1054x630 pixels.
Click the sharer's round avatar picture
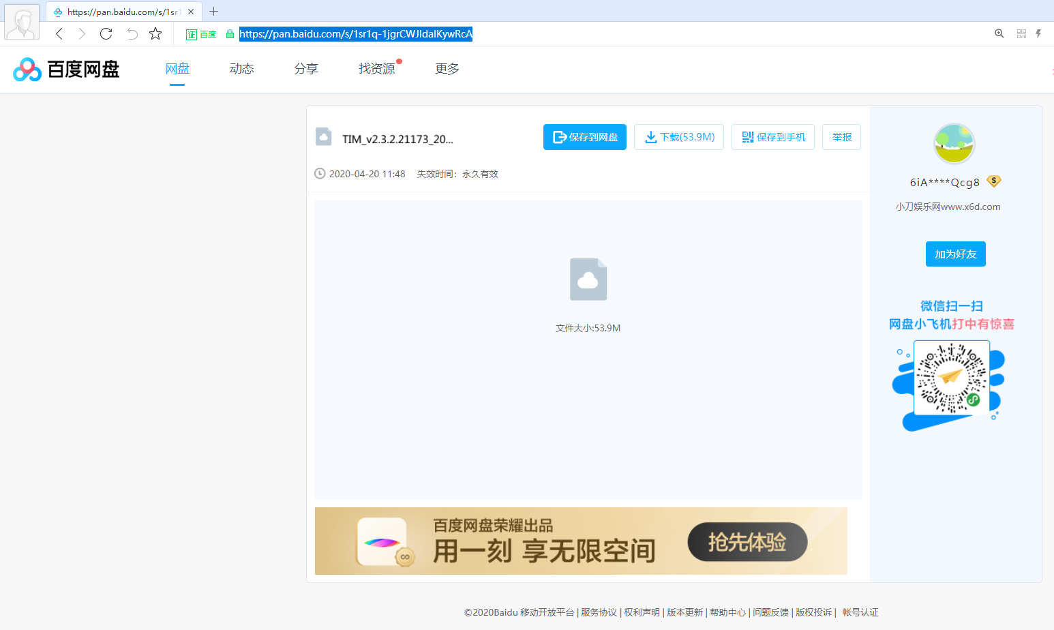click(954, 144)
